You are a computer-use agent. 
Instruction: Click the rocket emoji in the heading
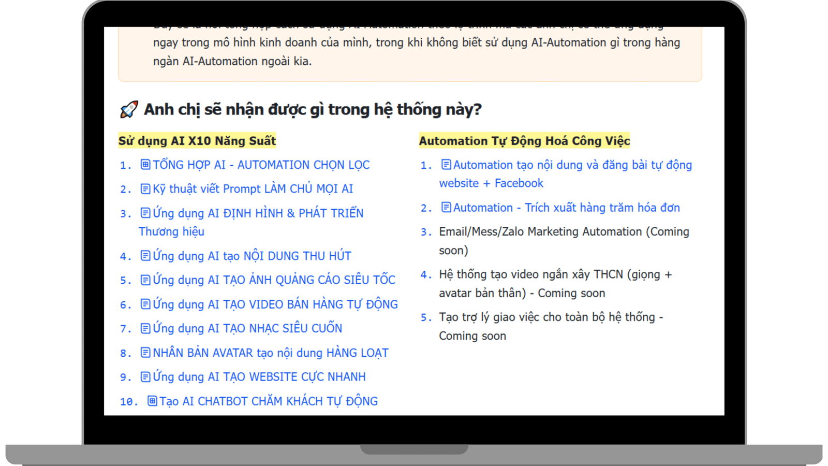[129, 109]
